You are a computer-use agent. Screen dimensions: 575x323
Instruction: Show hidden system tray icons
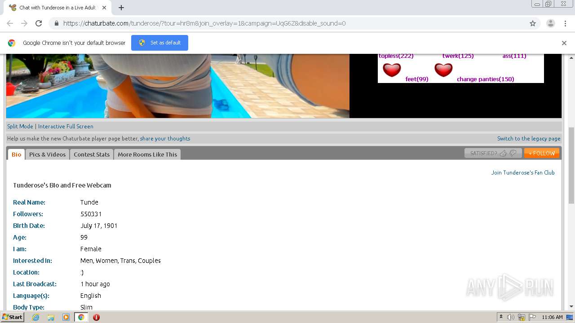pyautogui.click(x=501, y=317)
